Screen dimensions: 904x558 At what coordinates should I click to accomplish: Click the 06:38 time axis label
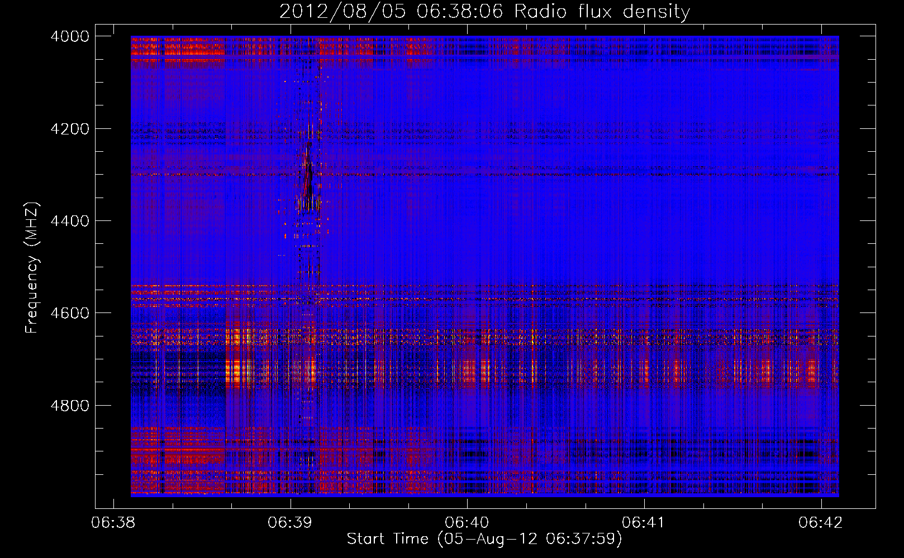(x=113, y=523)
